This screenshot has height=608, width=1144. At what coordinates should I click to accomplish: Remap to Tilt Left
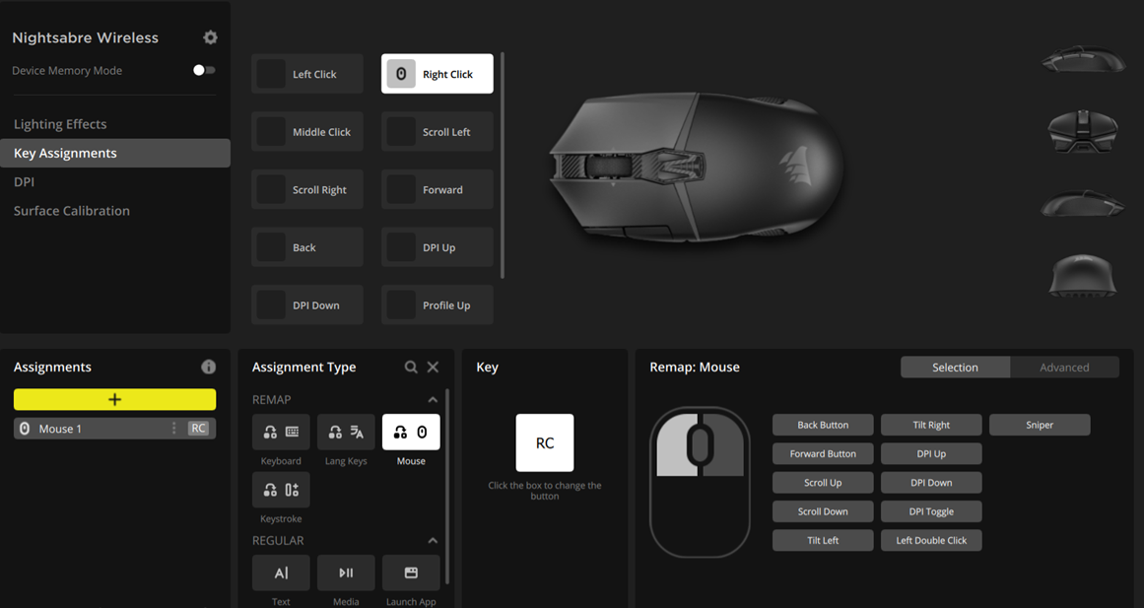tap(823, 540)
